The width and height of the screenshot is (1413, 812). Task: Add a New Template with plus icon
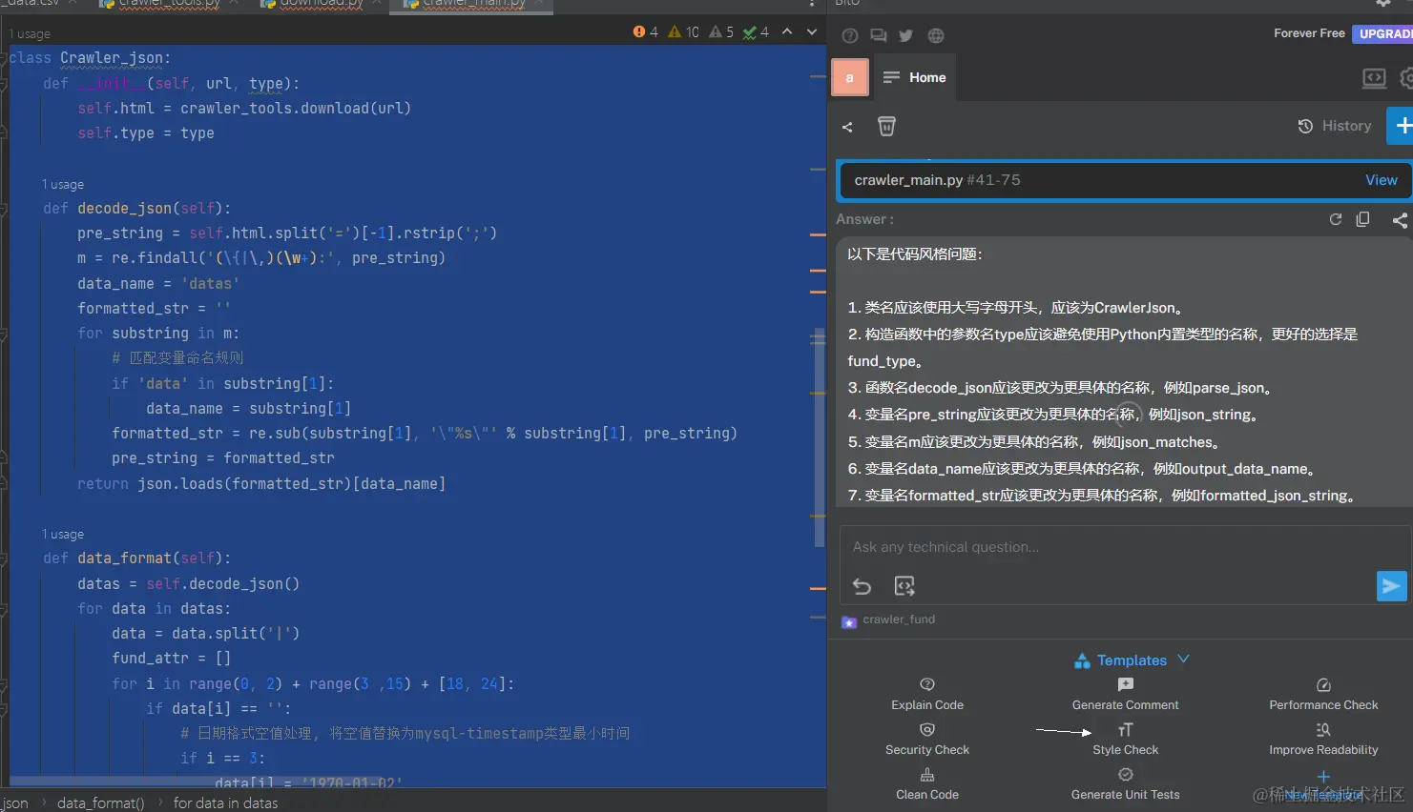tap(1323, 784)
